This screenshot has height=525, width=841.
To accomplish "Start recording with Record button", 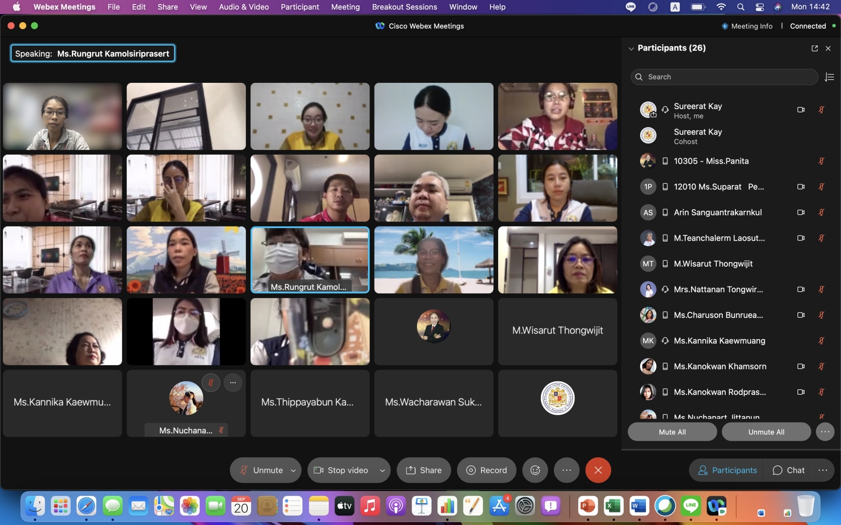I will (x=487, y=470).
